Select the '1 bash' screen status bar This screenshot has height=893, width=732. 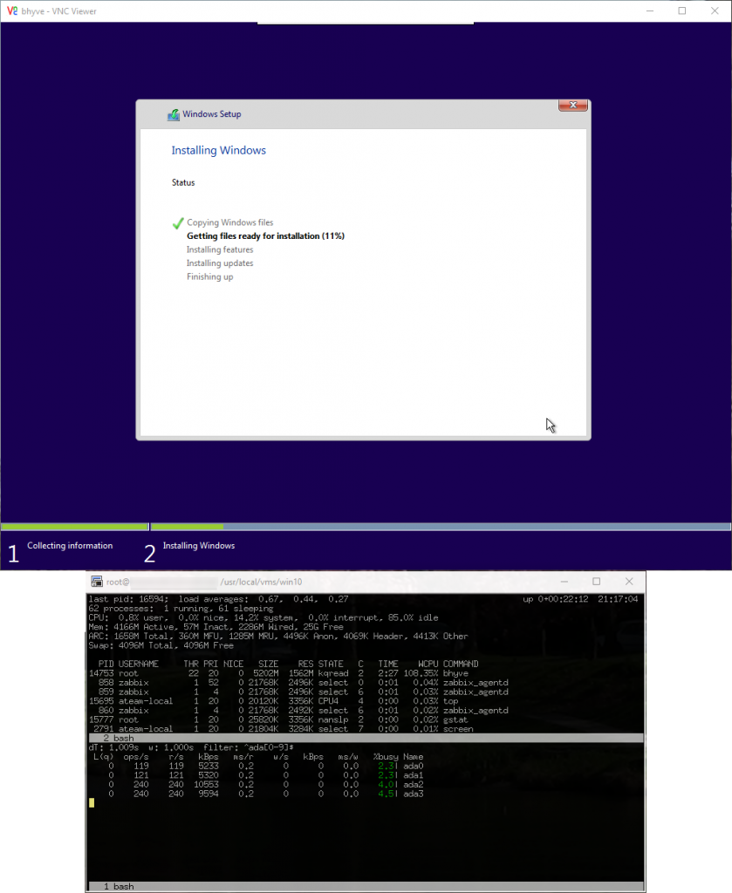tap(366, 886)
